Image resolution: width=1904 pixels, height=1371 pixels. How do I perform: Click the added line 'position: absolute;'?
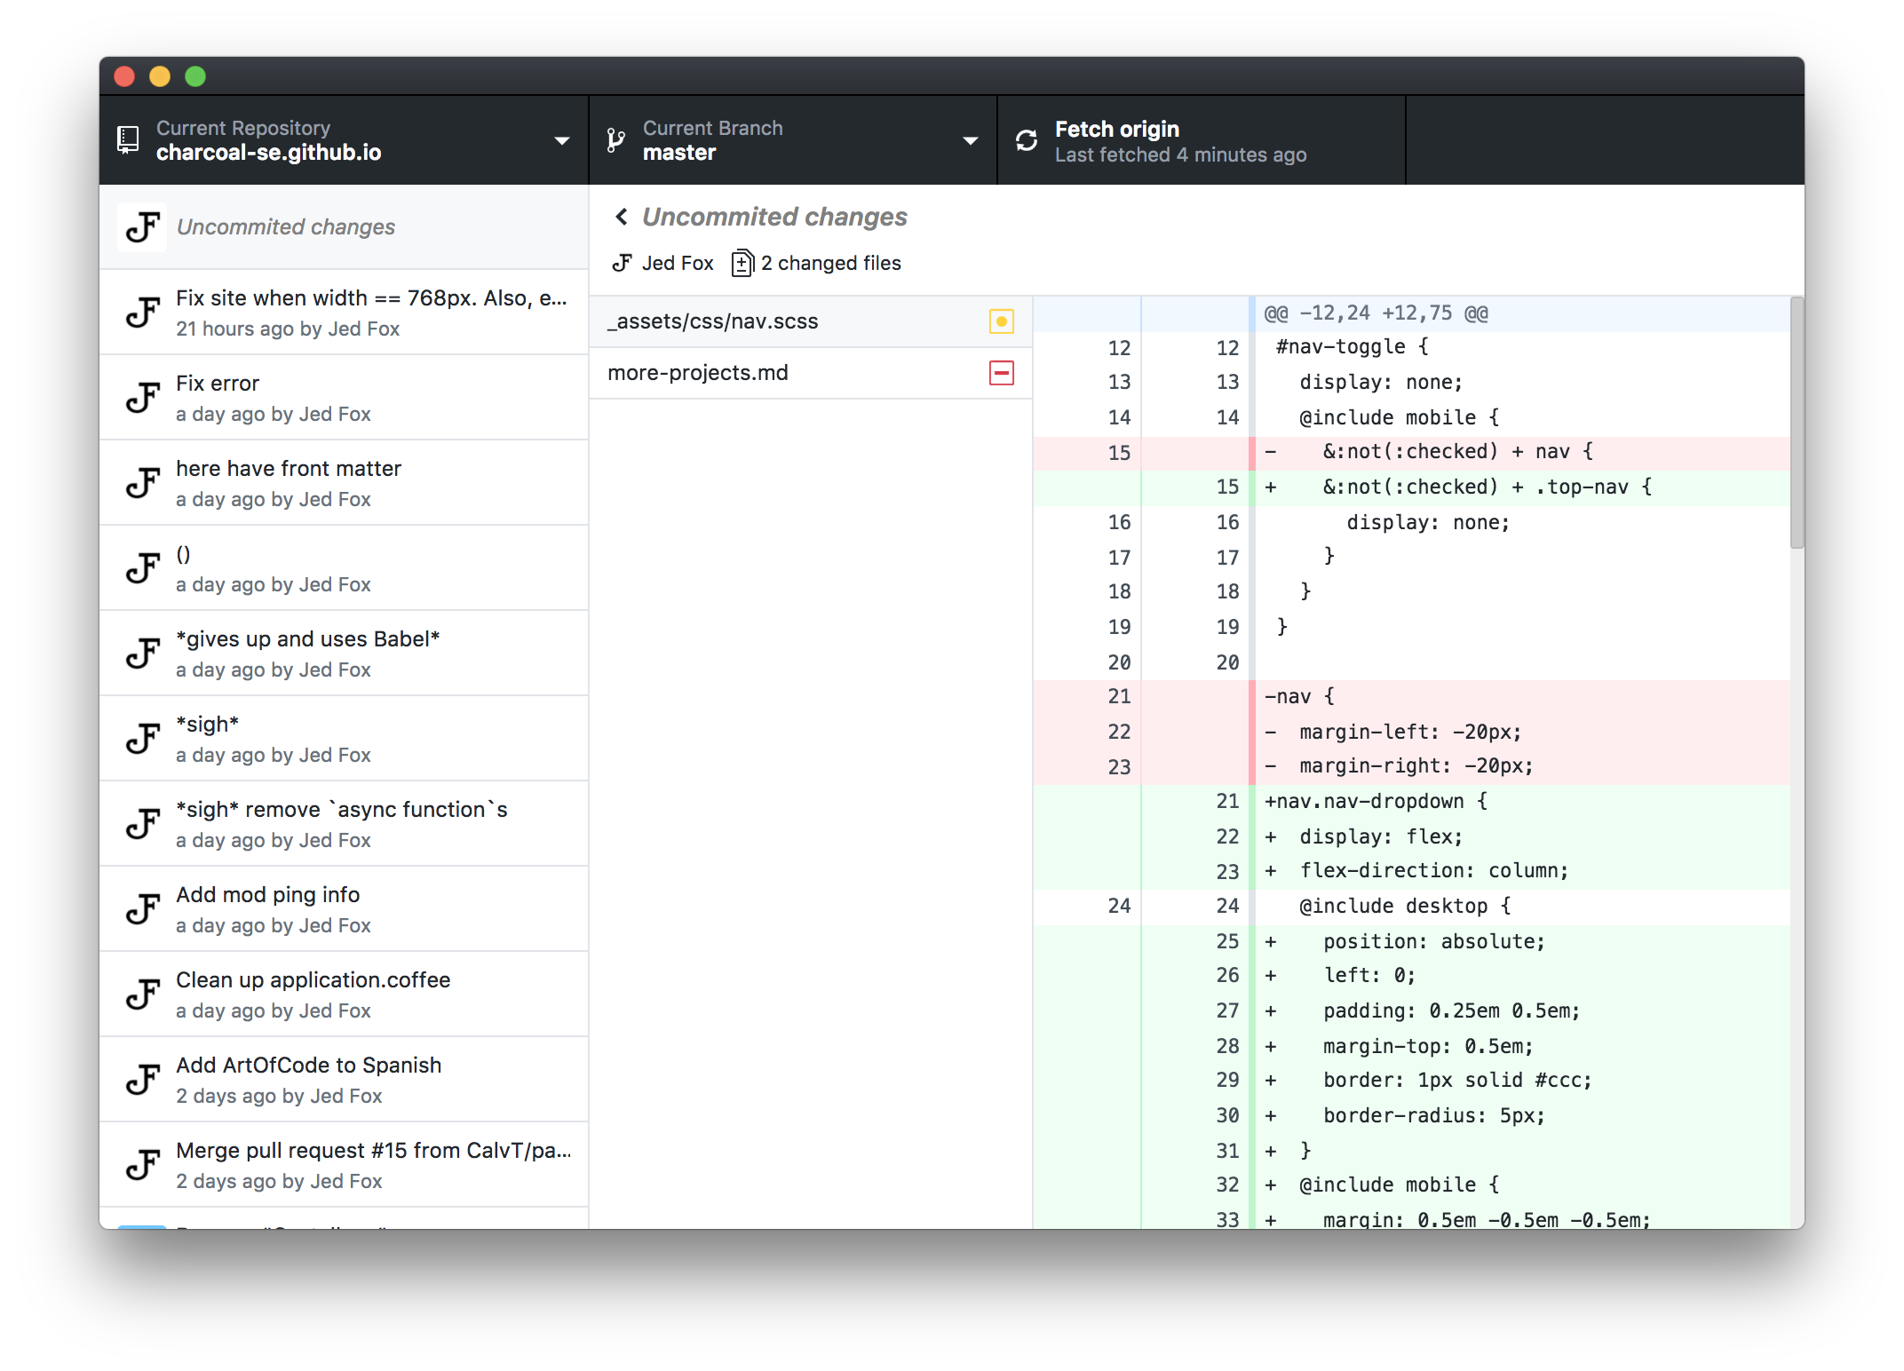pos(1412,942)
